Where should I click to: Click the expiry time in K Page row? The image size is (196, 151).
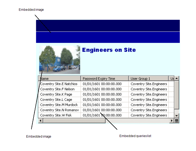[105, 94]
